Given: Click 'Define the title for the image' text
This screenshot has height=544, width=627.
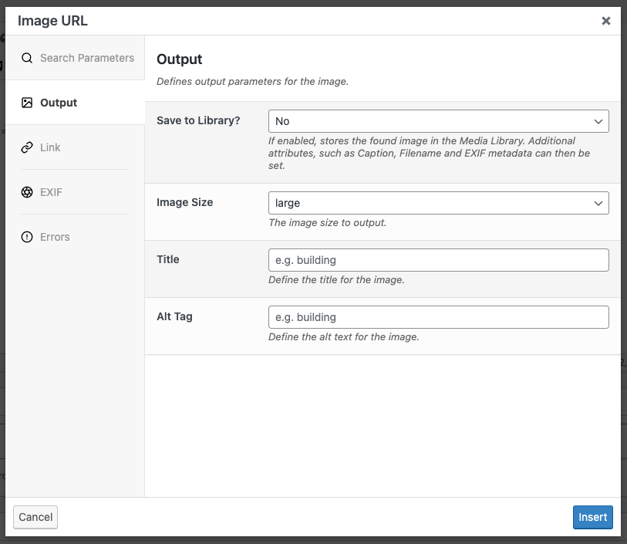Looking at the screenshot, I should point(336,279).
